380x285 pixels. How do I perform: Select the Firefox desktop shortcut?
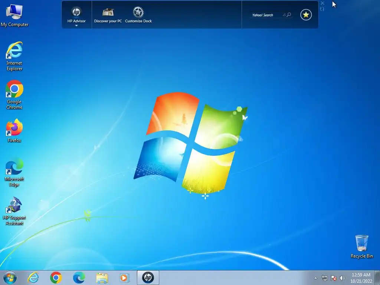(14, 131)
